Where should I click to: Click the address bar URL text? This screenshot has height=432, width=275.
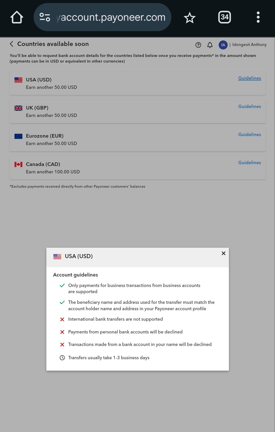coord(111,17)
